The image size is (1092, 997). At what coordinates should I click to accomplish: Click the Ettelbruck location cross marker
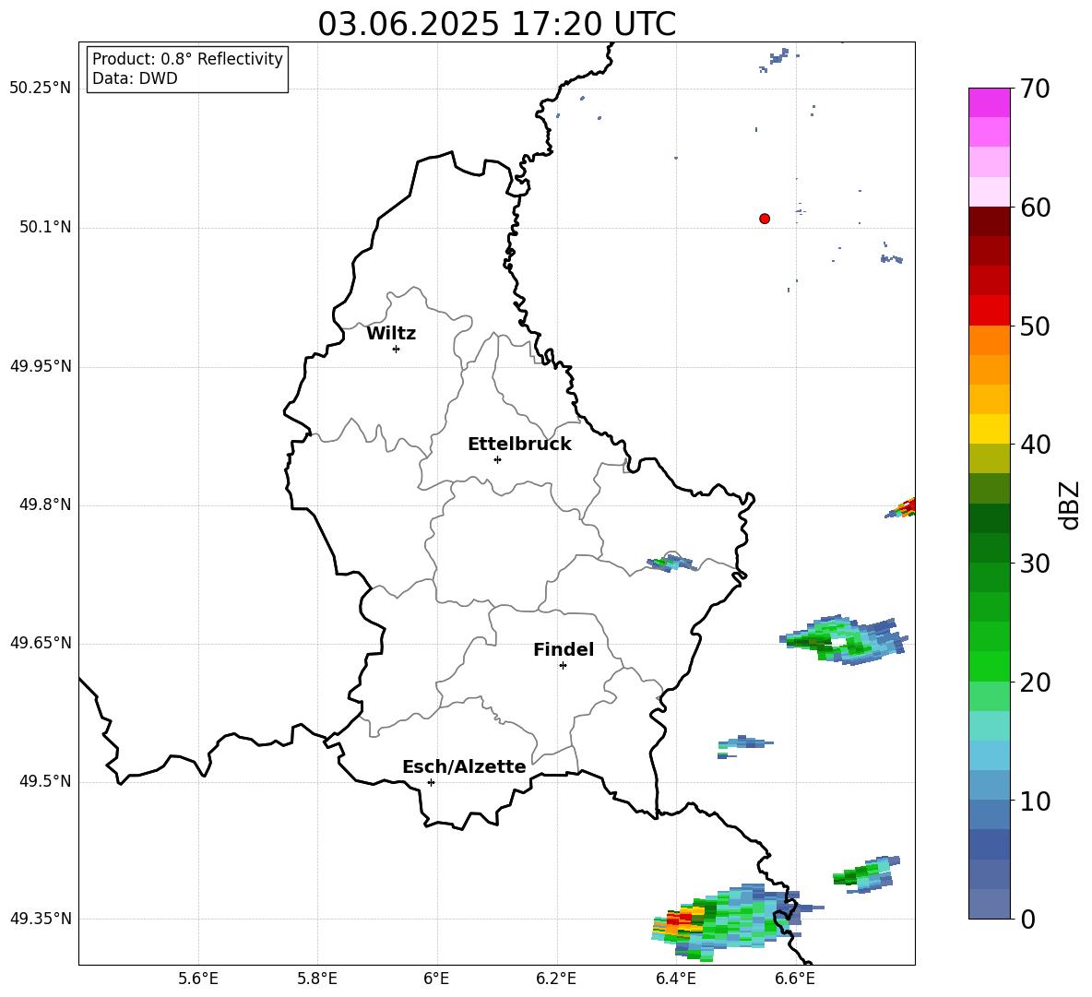click(497, 459)
